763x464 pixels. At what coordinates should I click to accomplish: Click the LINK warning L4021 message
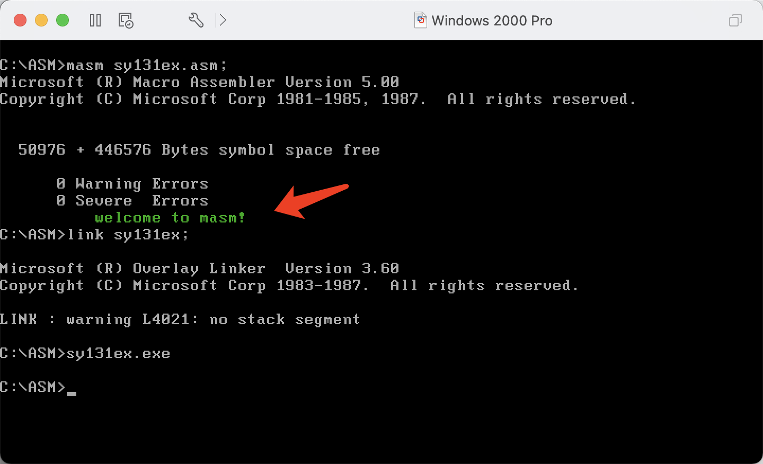[x=180, y=319]
